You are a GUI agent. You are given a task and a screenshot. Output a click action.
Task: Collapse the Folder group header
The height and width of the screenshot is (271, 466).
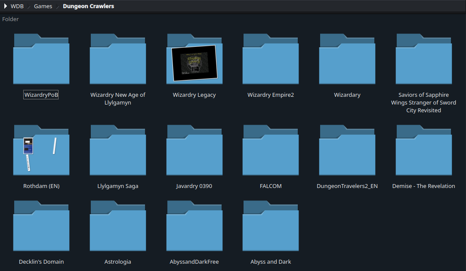coord(10,19)
